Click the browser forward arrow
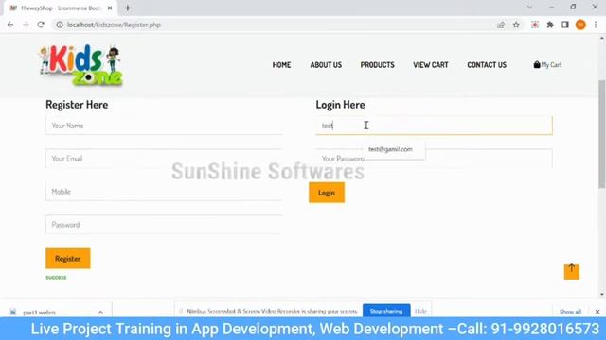This screenshot has height=340, width=606. click(26, 25)
